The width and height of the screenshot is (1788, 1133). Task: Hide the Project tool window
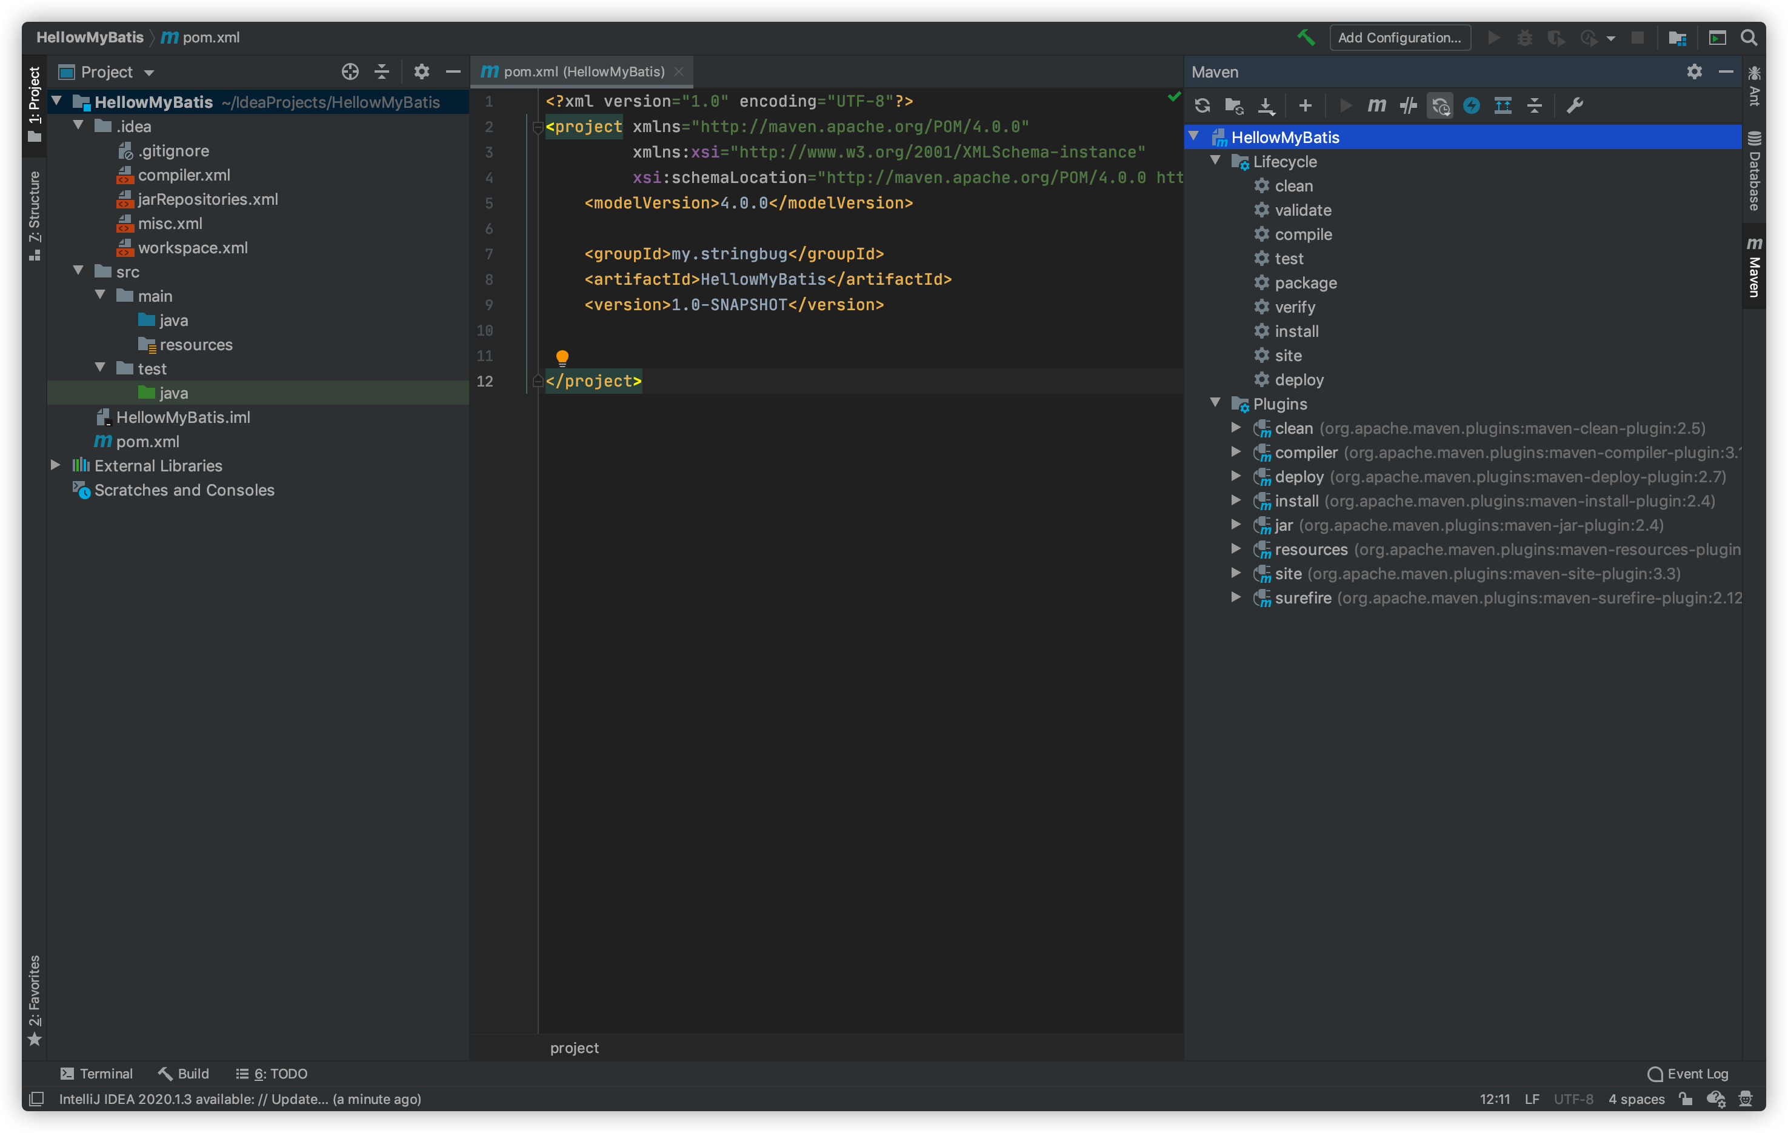pos(453,71)
